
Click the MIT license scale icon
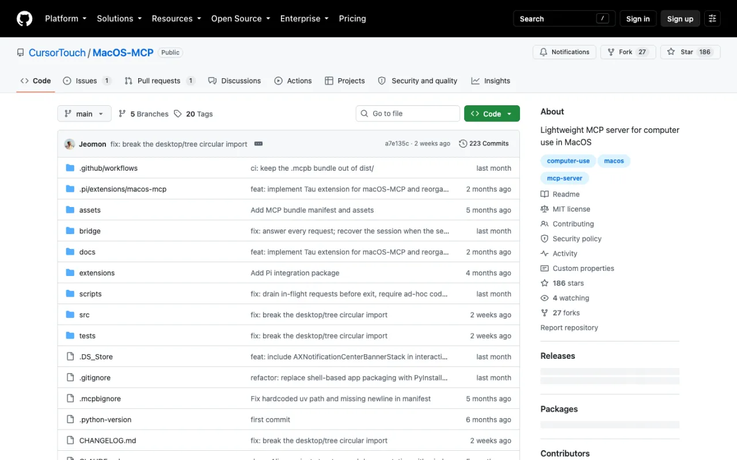coord(545,209)
